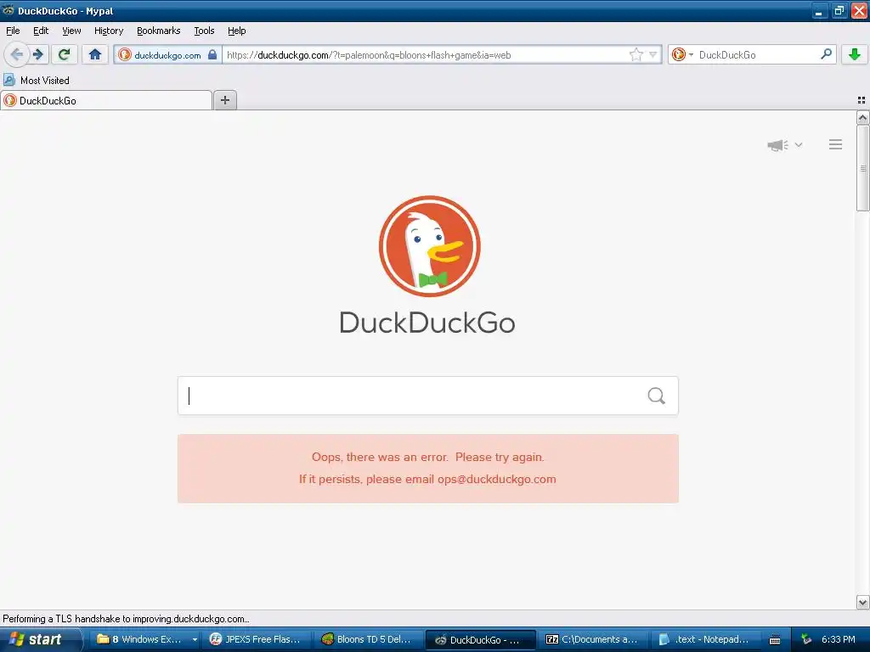This screenshot has width=870, height=652.
Task: Click the scrollbar down arrow
Action: pyautogui.click(x=862, y=602)
